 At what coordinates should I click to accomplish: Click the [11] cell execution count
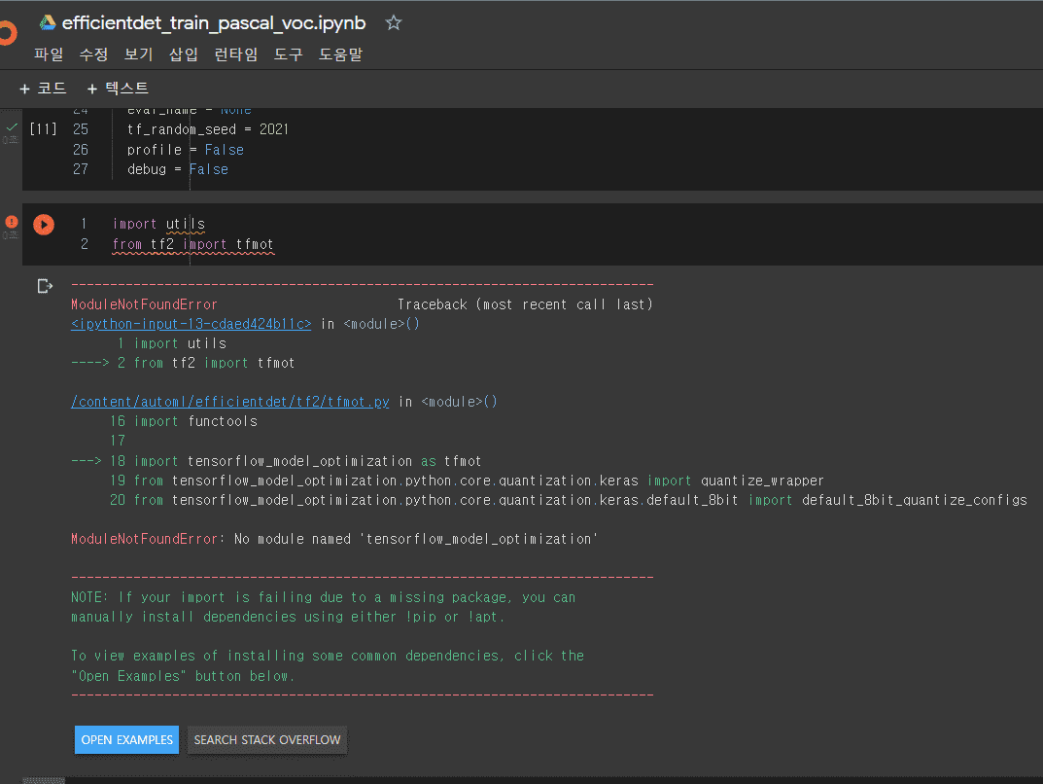(x=43, y=129)
